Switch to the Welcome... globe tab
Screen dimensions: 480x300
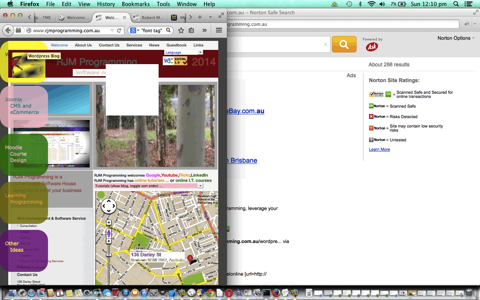pos(74,18)
